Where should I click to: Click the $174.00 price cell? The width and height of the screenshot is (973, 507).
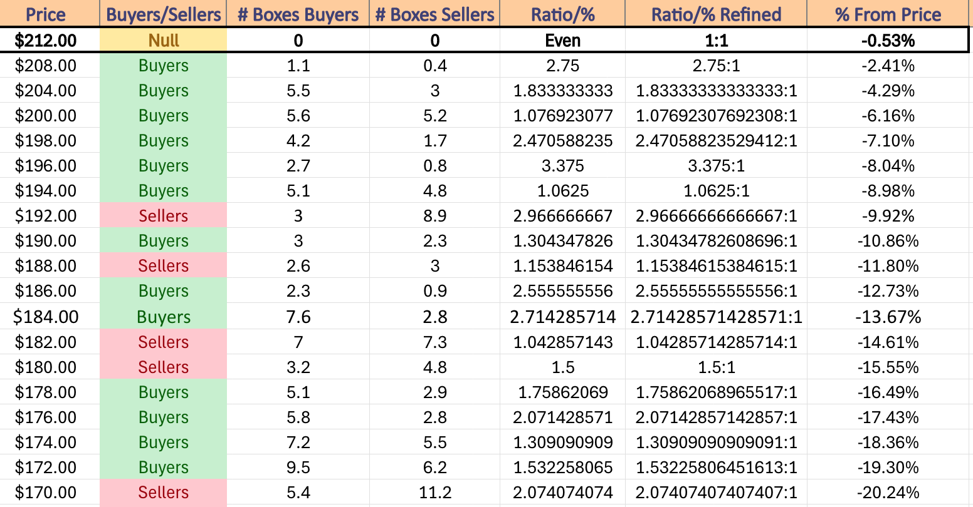click(50, 442)
